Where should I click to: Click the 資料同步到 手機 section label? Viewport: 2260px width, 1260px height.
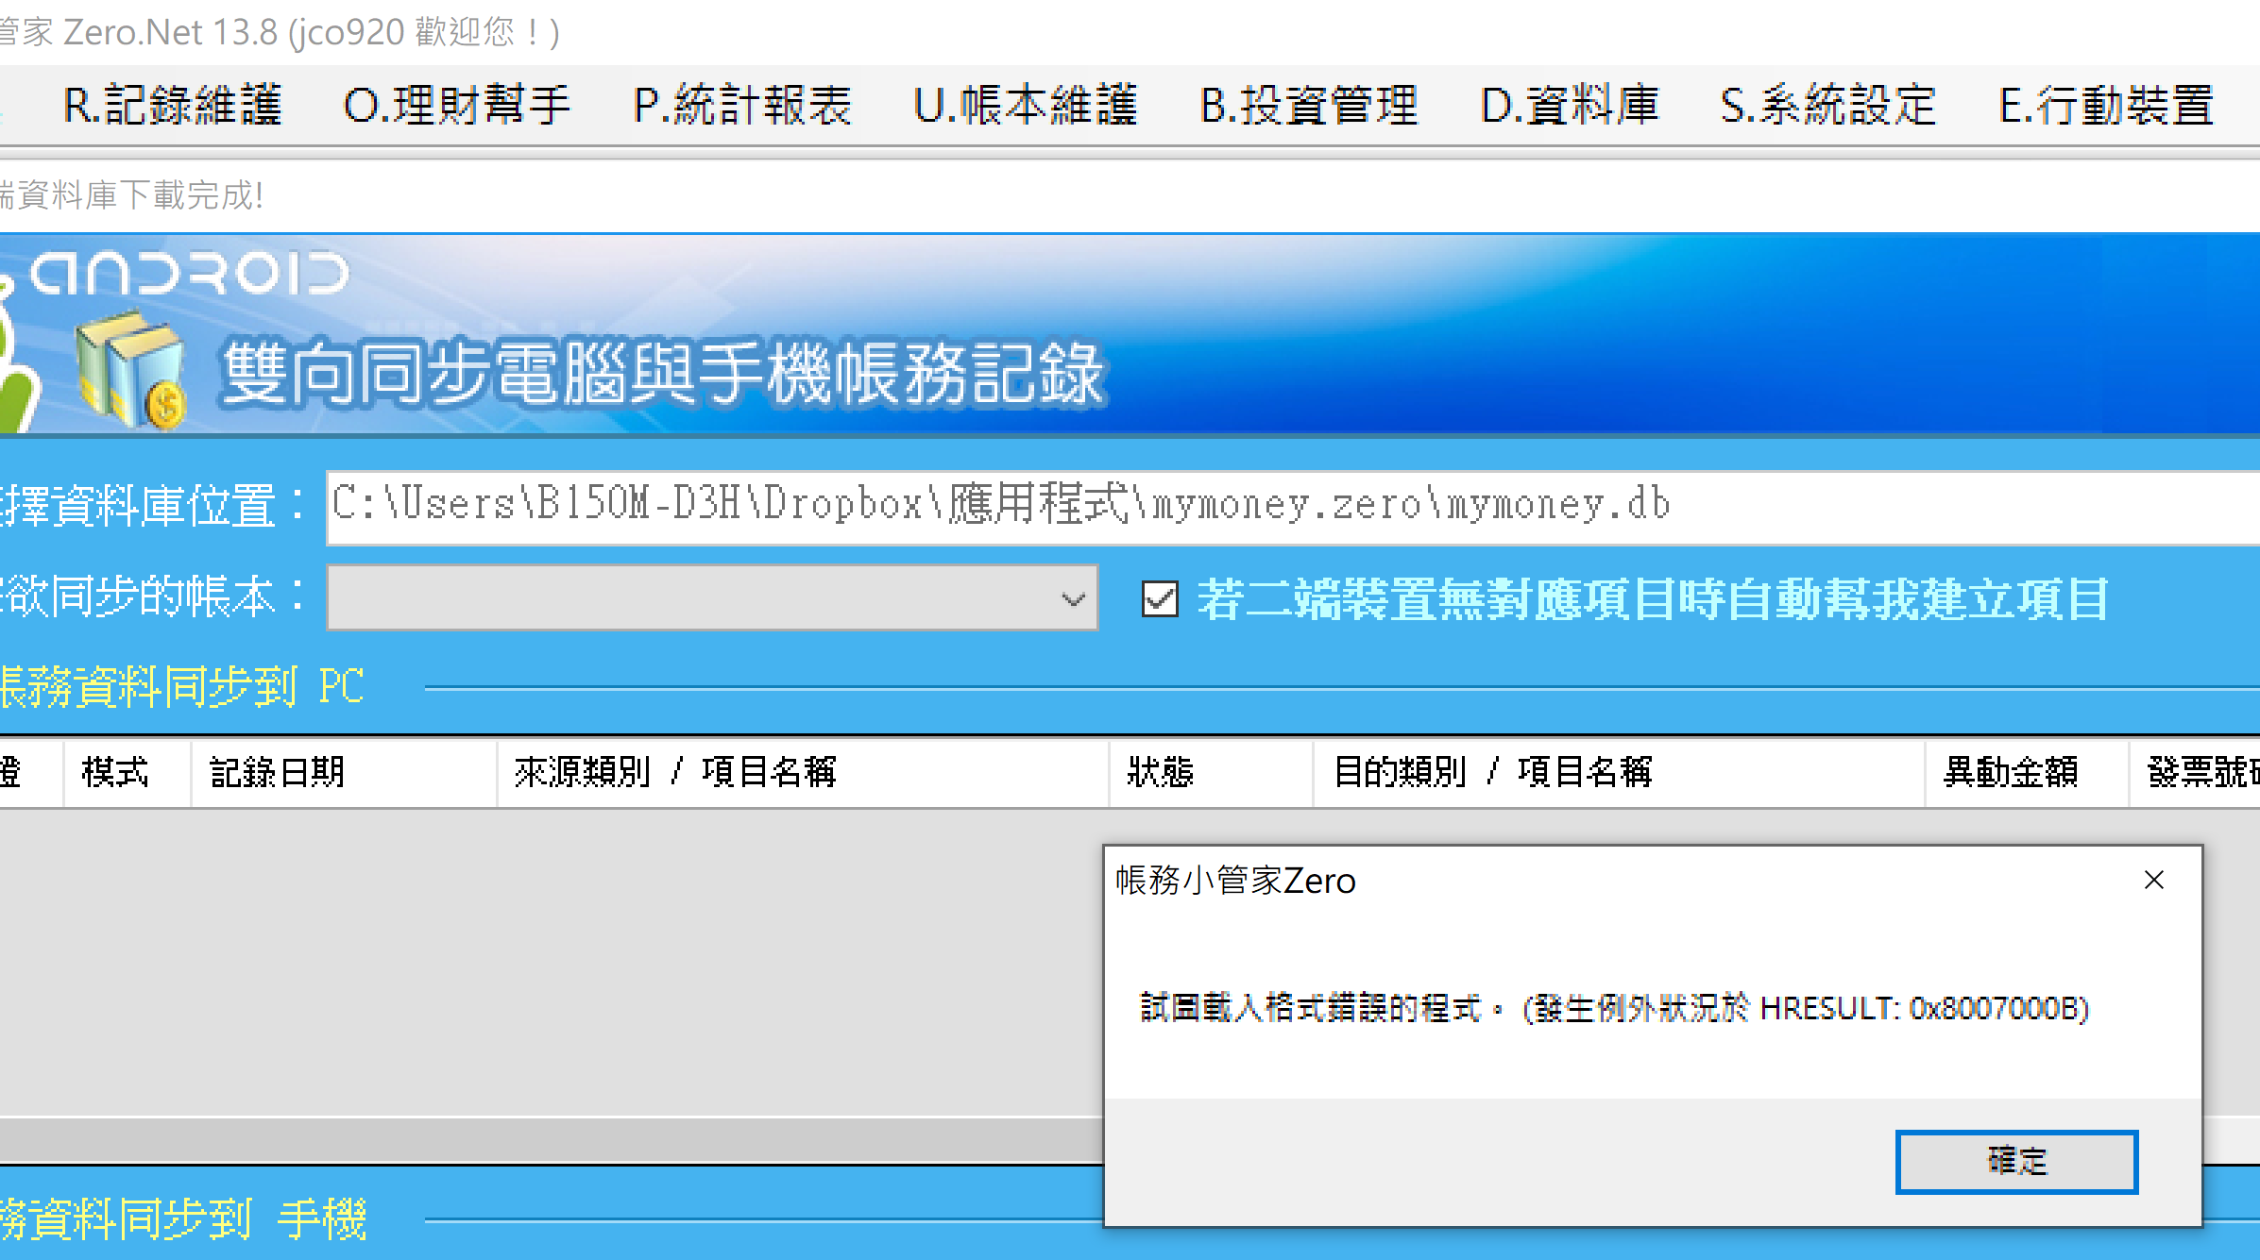tap(182, 1218)
